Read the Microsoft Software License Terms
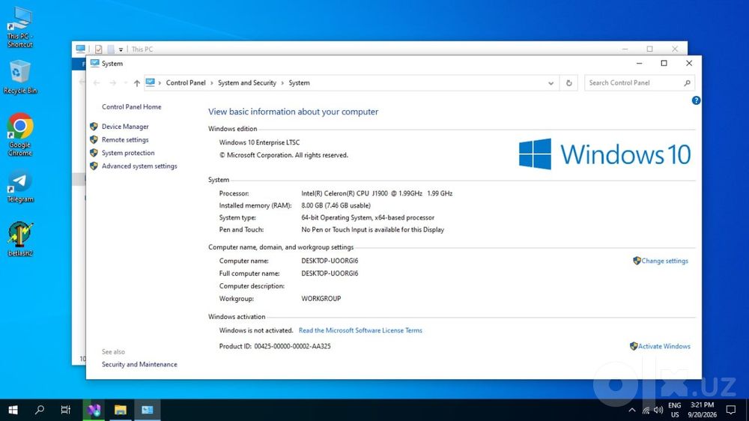 click(360, 330)
